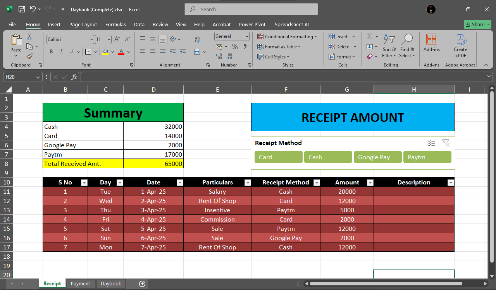Open the Number Format dropdown showing General
Image resolution: width=496 pixels, height=290 pixels.
232,36
